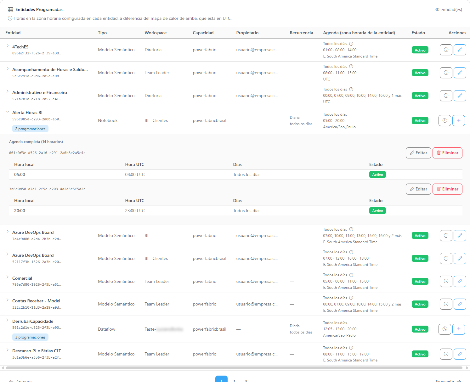
Task: Click clock icon for Descanso PJ e Férias CLT
Action: point(446,354)
